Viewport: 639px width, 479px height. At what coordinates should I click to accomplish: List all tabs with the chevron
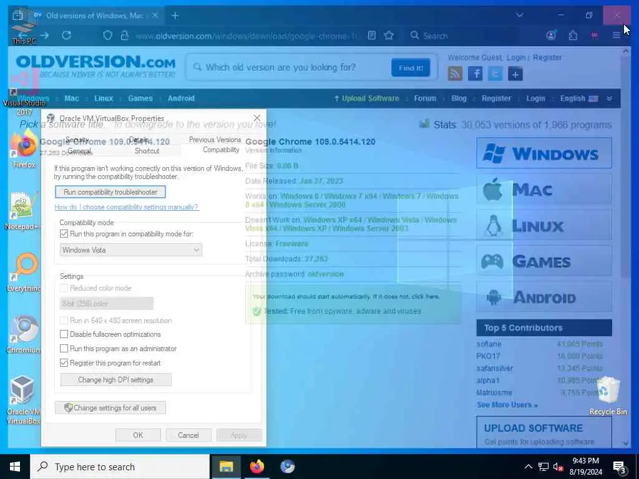(519, 15)
